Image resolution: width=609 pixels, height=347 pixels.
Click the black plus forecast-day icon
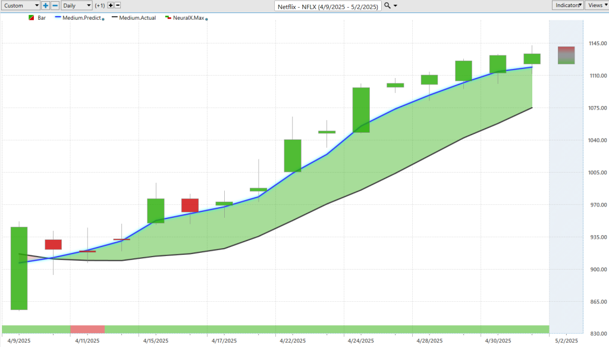(x=111, y=5)
